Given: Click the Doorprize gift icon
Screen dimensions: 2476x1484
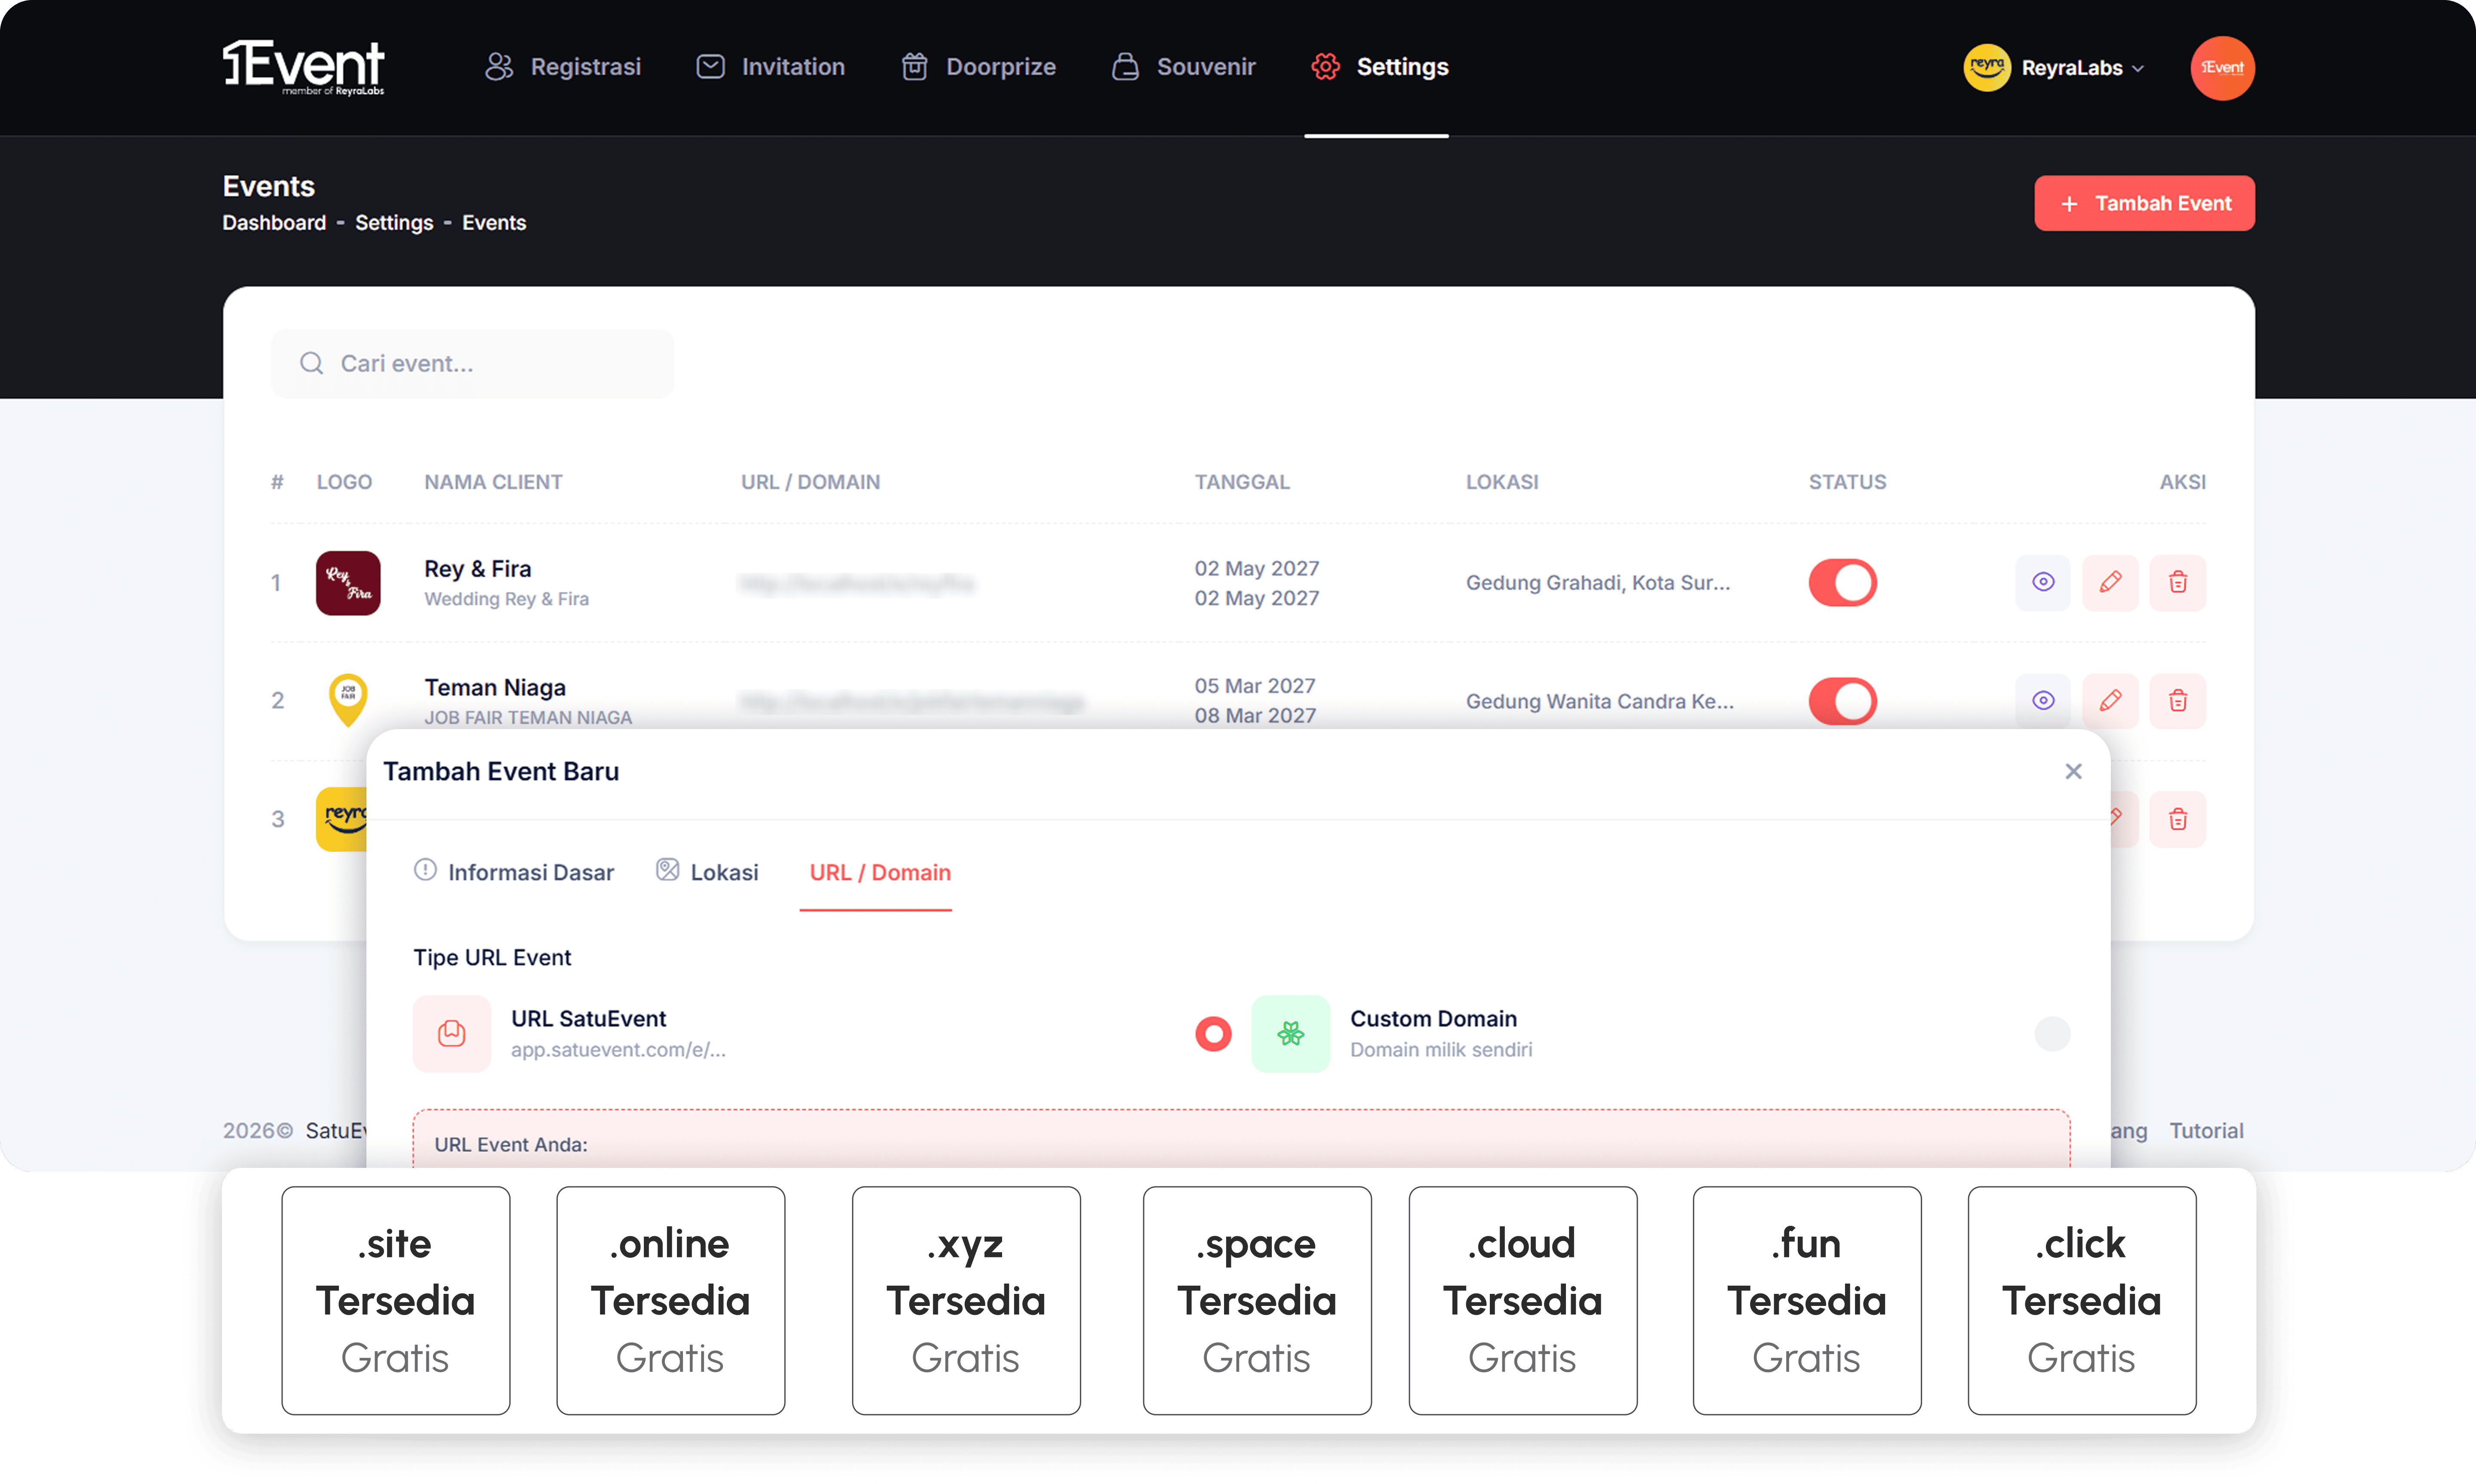Looking at the screenshot, I should tap(915, 67).
